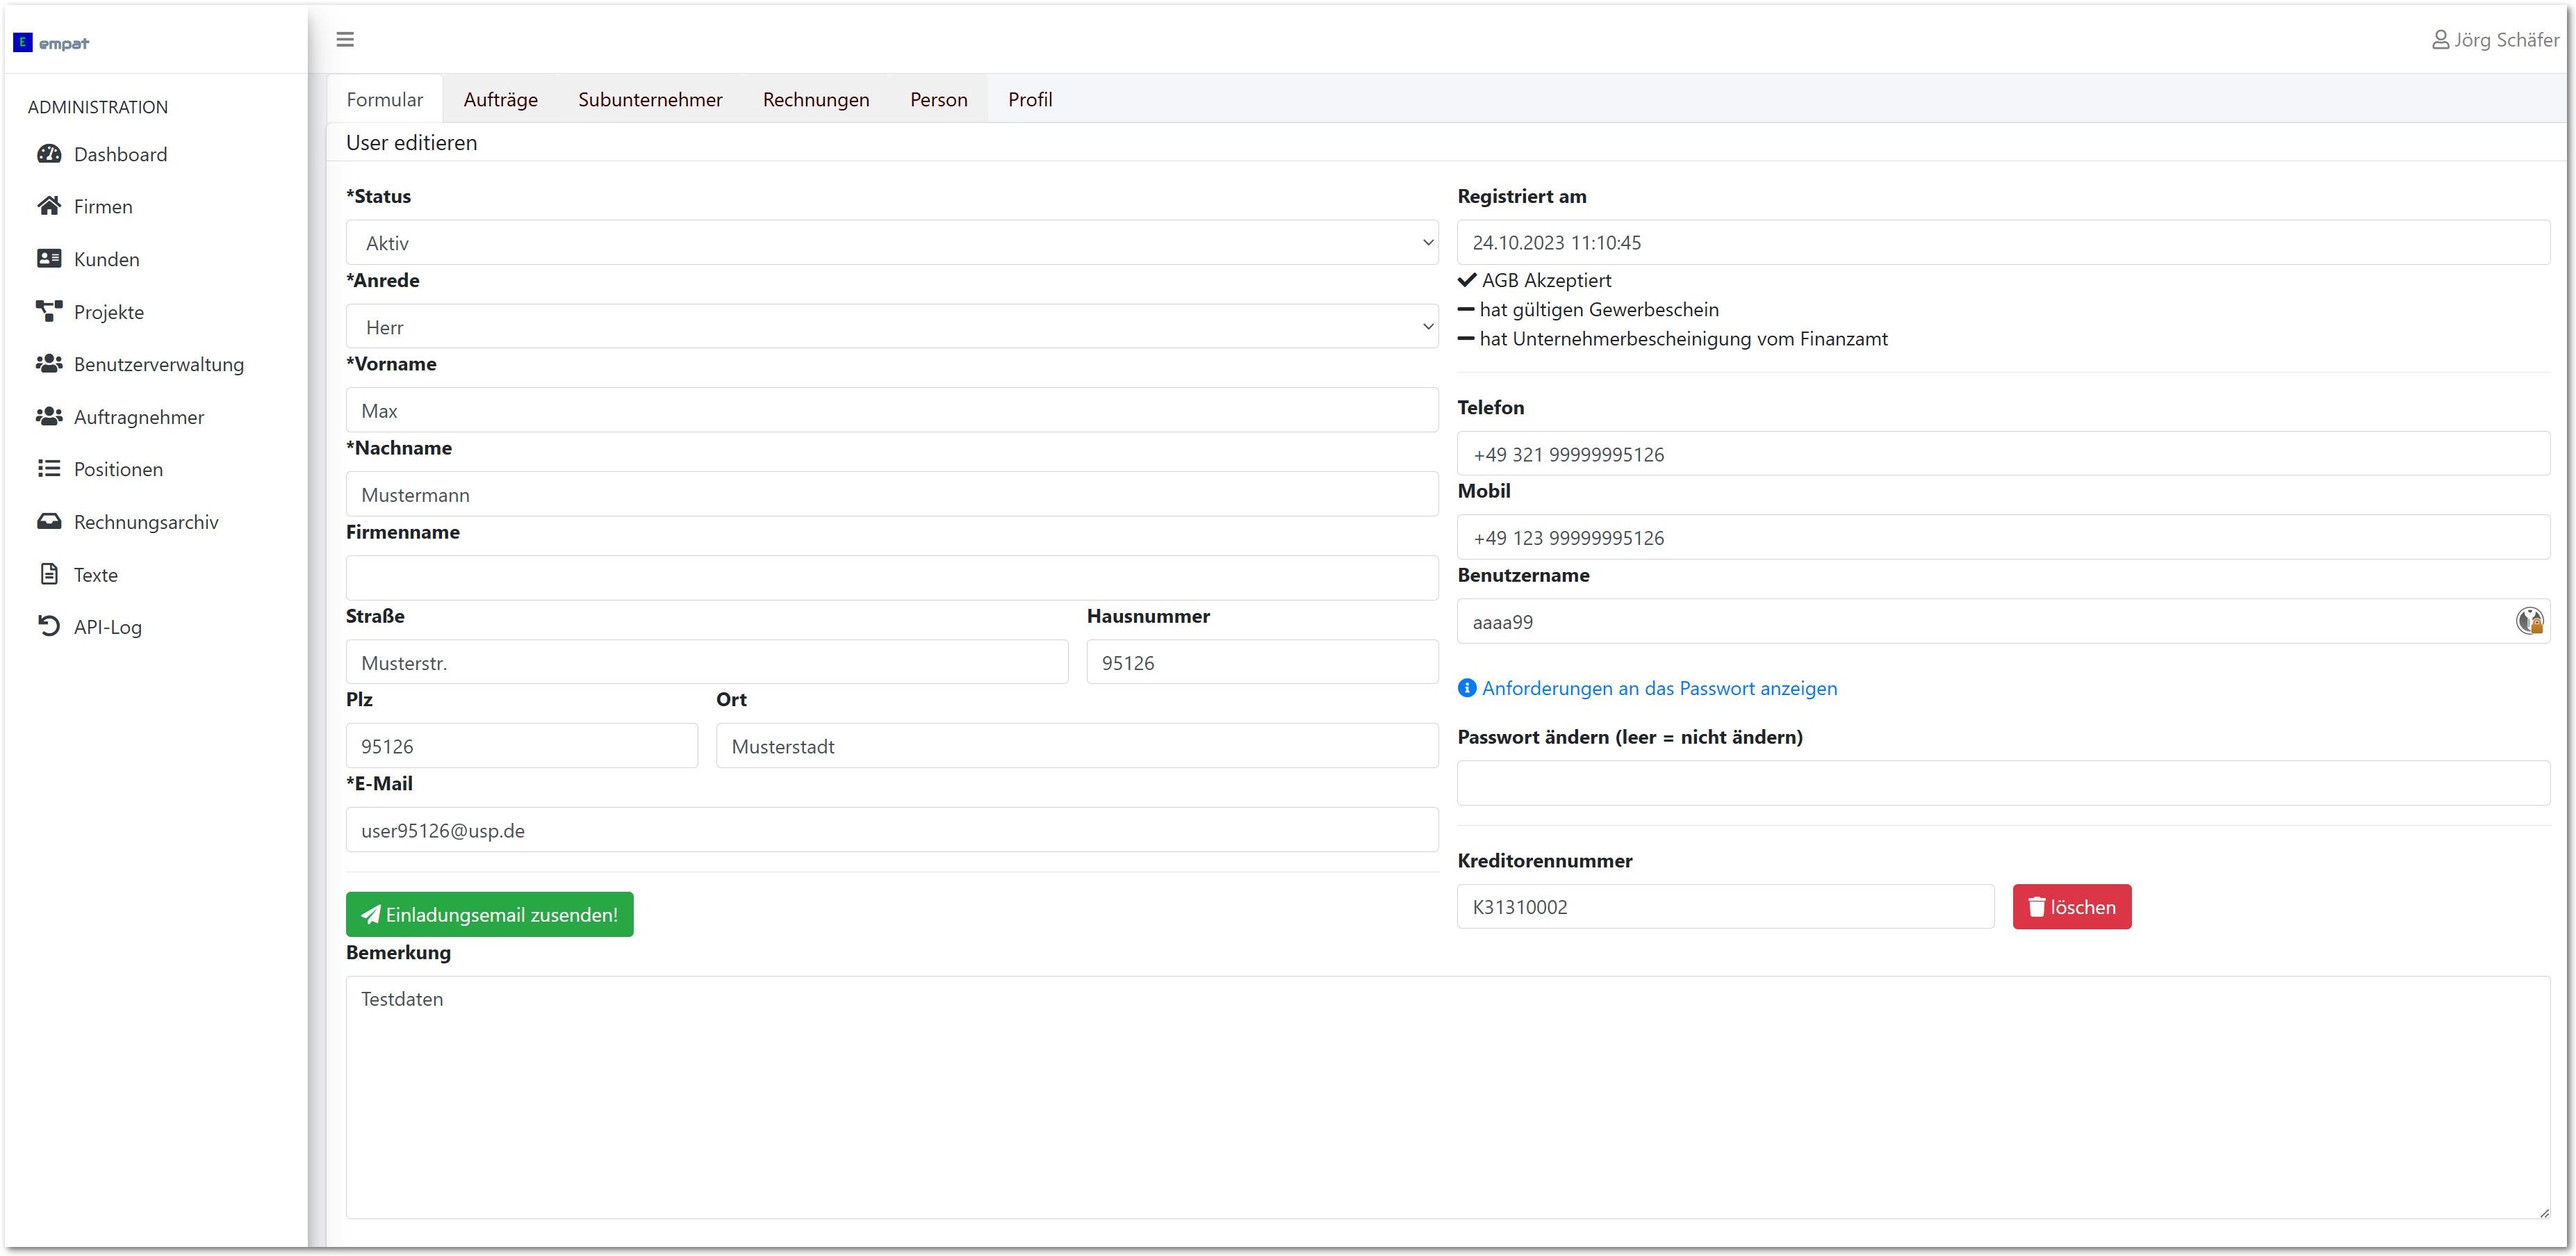The image size is (2576, 1256).
Task: Open the Status dropdown showing Aktiv
Action: (891, 243)
